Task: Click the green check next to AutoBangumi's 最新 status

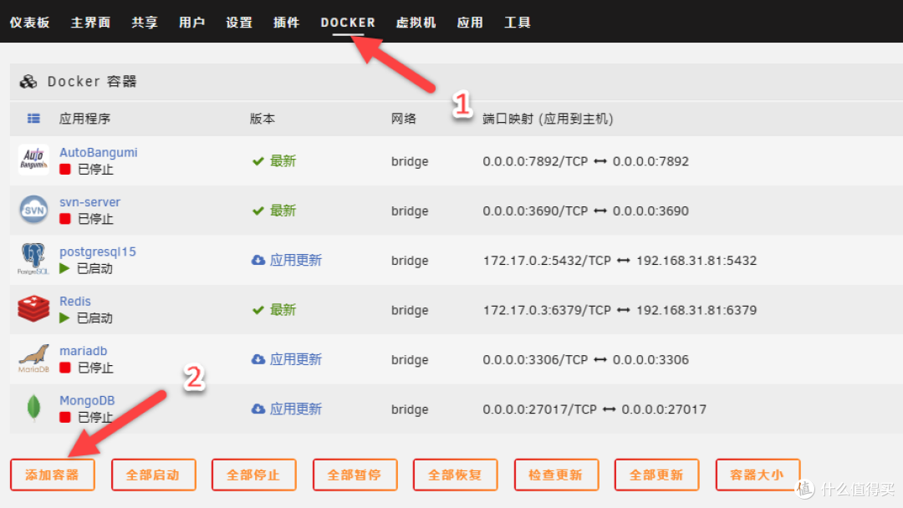Action: pos(258,160)
